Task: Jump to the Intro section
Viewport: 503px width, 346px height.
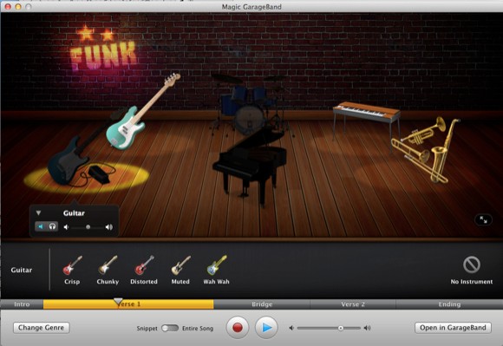Action: [22, 304]
